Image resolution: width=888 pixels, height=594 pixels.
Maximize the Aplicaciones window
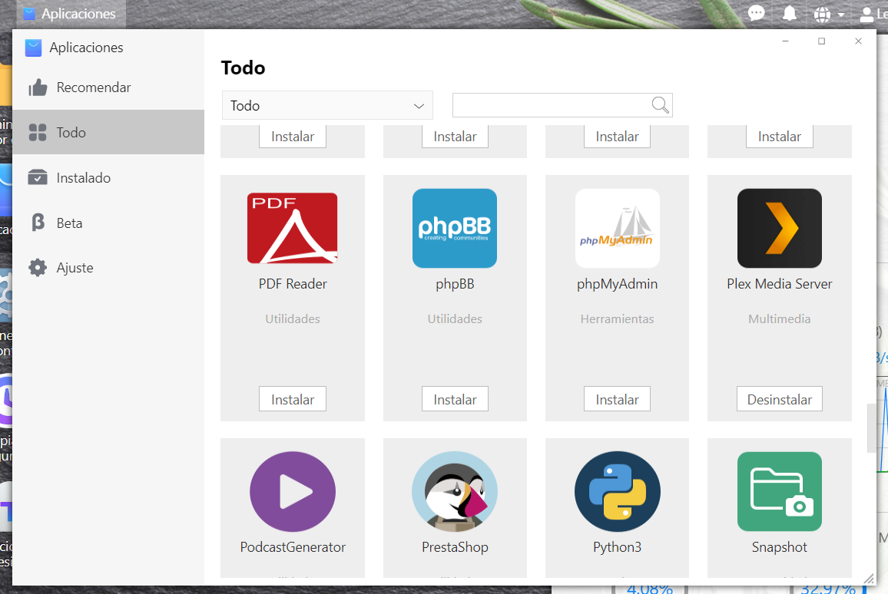click(x=821, y=41)
